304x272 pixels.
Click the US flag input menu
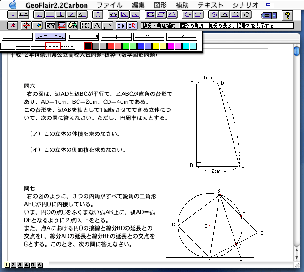270,5
